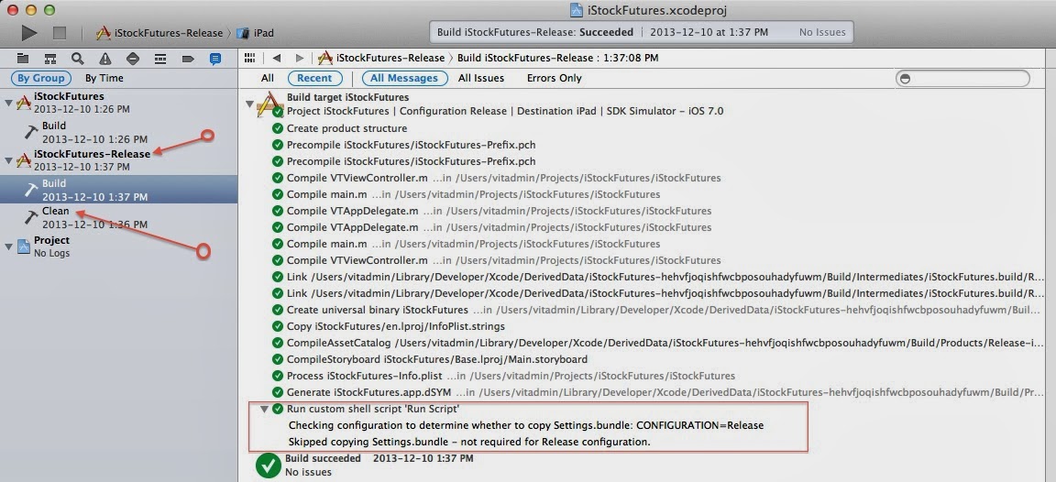Image resolution: width=1056 pixels, height=482 pixels.
Task: Choose the iPad run destination
Action: point(257,33)
